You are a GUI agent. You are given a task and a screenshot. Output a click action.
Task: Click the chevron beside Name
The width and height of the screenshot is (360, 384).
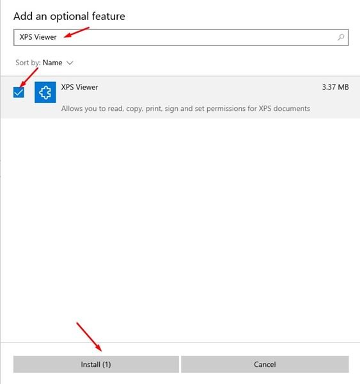tap(70, 63)
